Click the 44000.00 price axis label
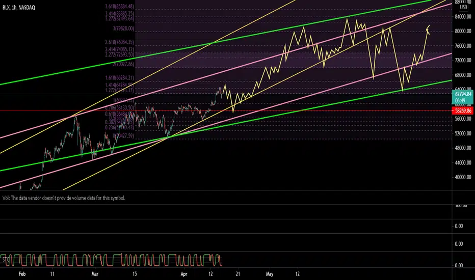The height and width of the screenshot is (280, 475). tap(463, 163)
